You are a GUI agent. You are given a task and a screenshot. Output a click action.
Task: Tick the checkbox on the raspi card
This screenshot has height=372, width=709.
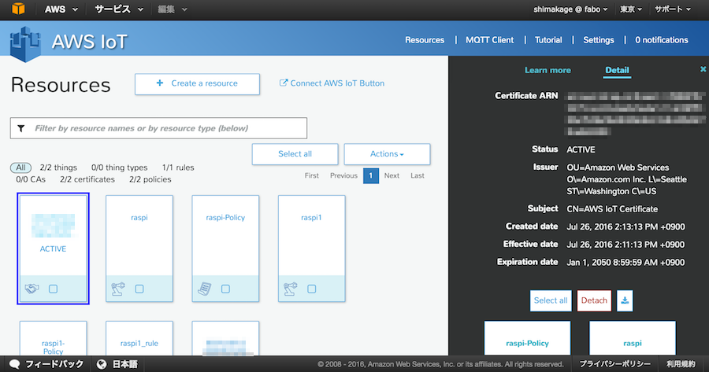click(x=139, y=289)
